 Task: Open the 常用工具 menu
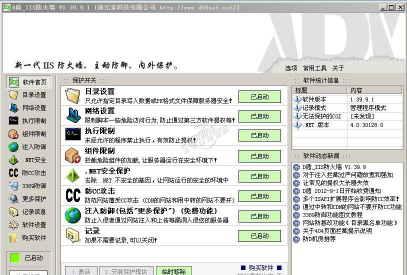click(x=314, y=68)
